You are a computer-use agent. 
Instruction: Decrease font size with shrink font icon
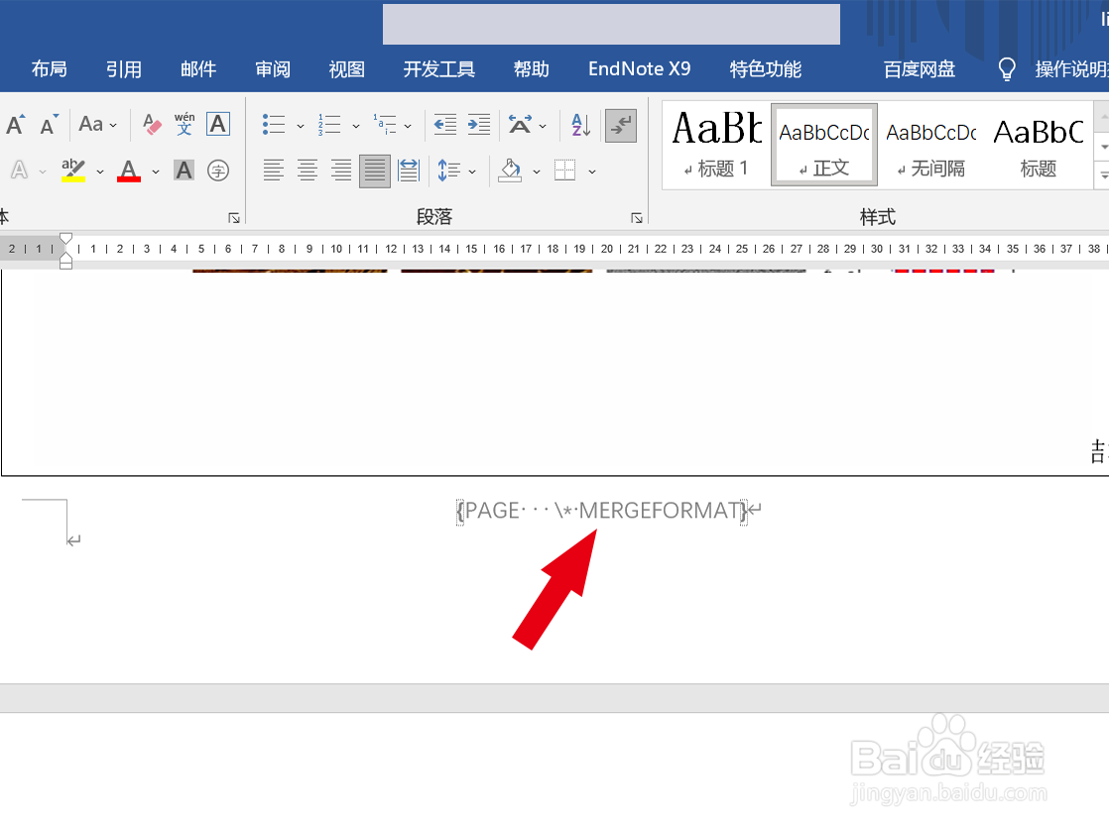click(49, 125)
